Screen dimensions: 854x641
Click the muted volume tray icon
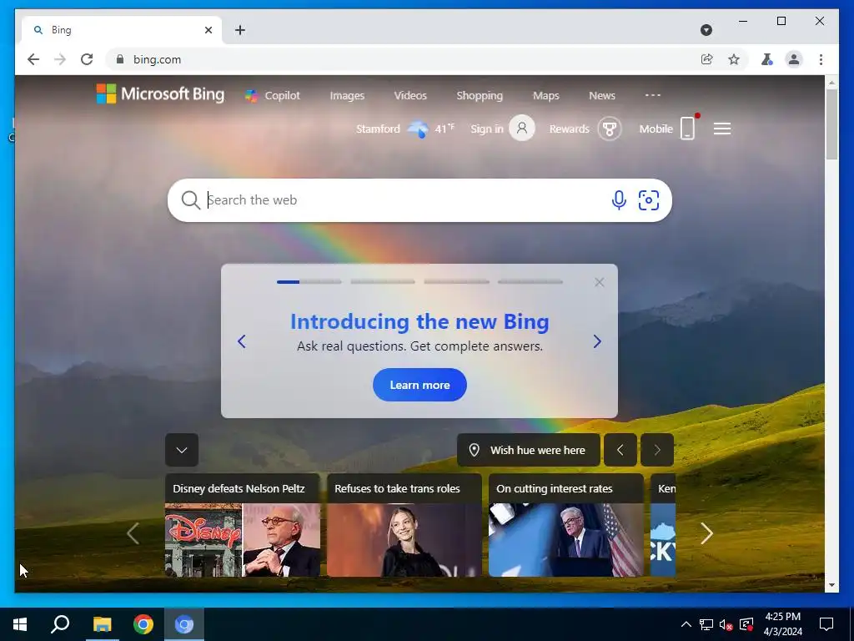[x=726, y=624]
